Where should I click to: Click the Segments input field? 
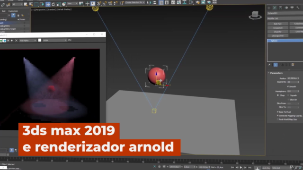point(292,82)
